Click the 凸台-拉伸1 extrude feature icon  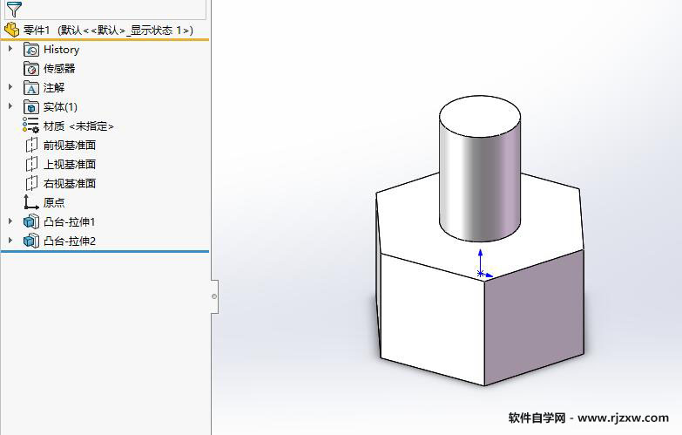(30, 221)
